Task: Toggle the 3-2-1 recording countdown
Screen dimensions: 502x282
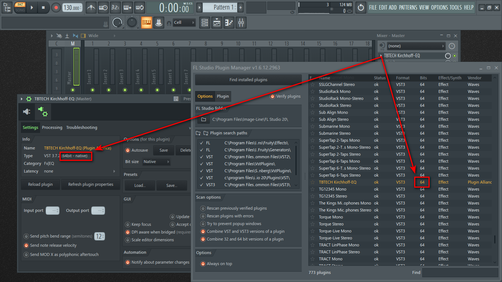Action: [115, 7]
